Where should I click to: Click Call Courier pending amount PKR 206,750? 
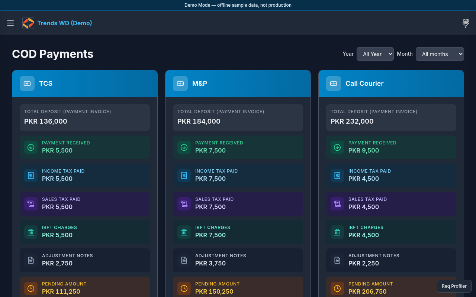coord(367,292)
